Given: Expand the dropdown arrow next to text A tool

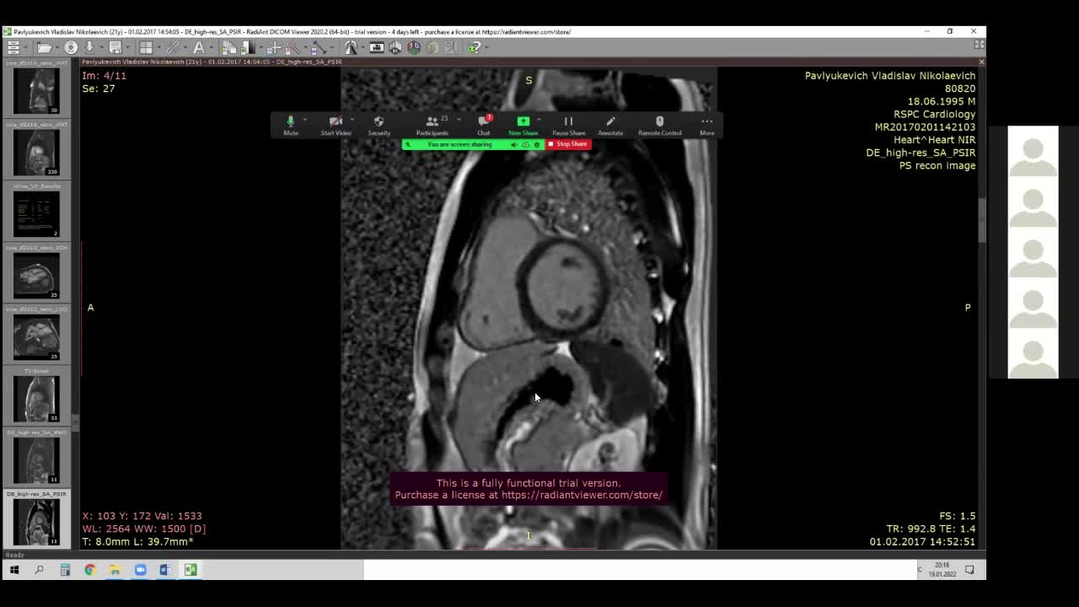Looking at the screenshot, I should [212, 47].
